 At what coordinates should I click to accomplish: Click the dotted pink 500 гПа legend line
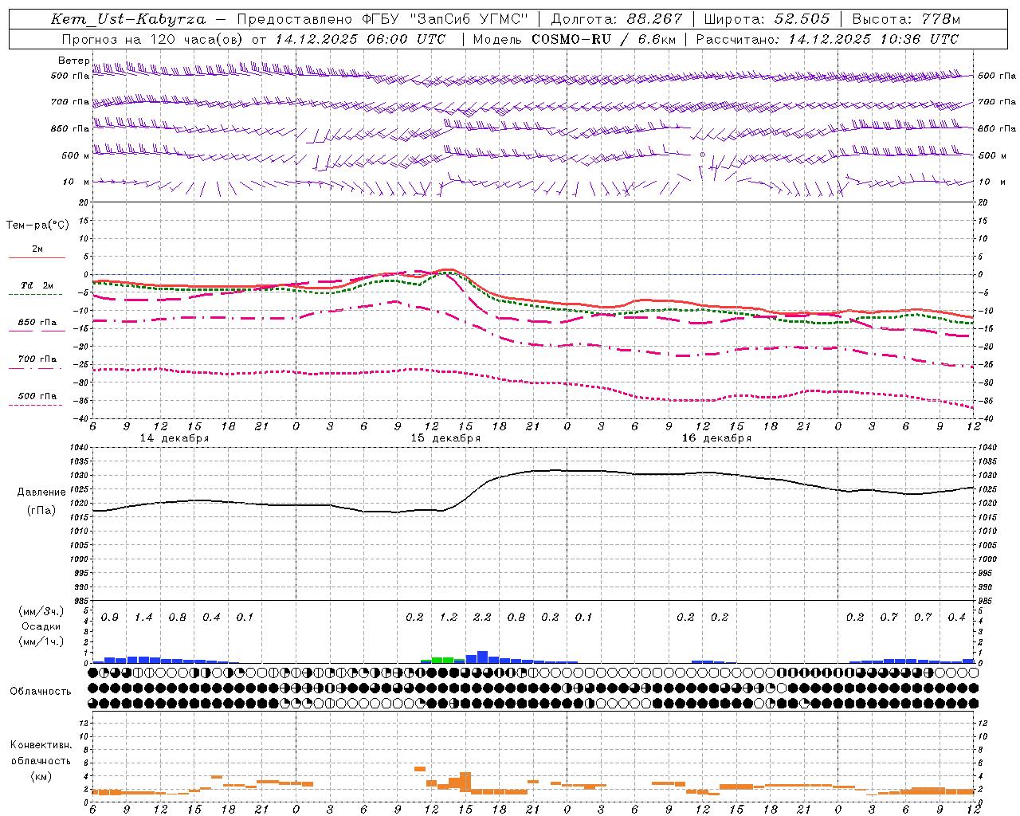tap(36, 405)
